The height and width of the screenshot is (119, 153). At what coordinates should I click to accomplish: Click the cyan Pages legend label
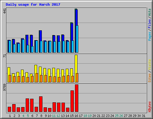tap(149, 36)
